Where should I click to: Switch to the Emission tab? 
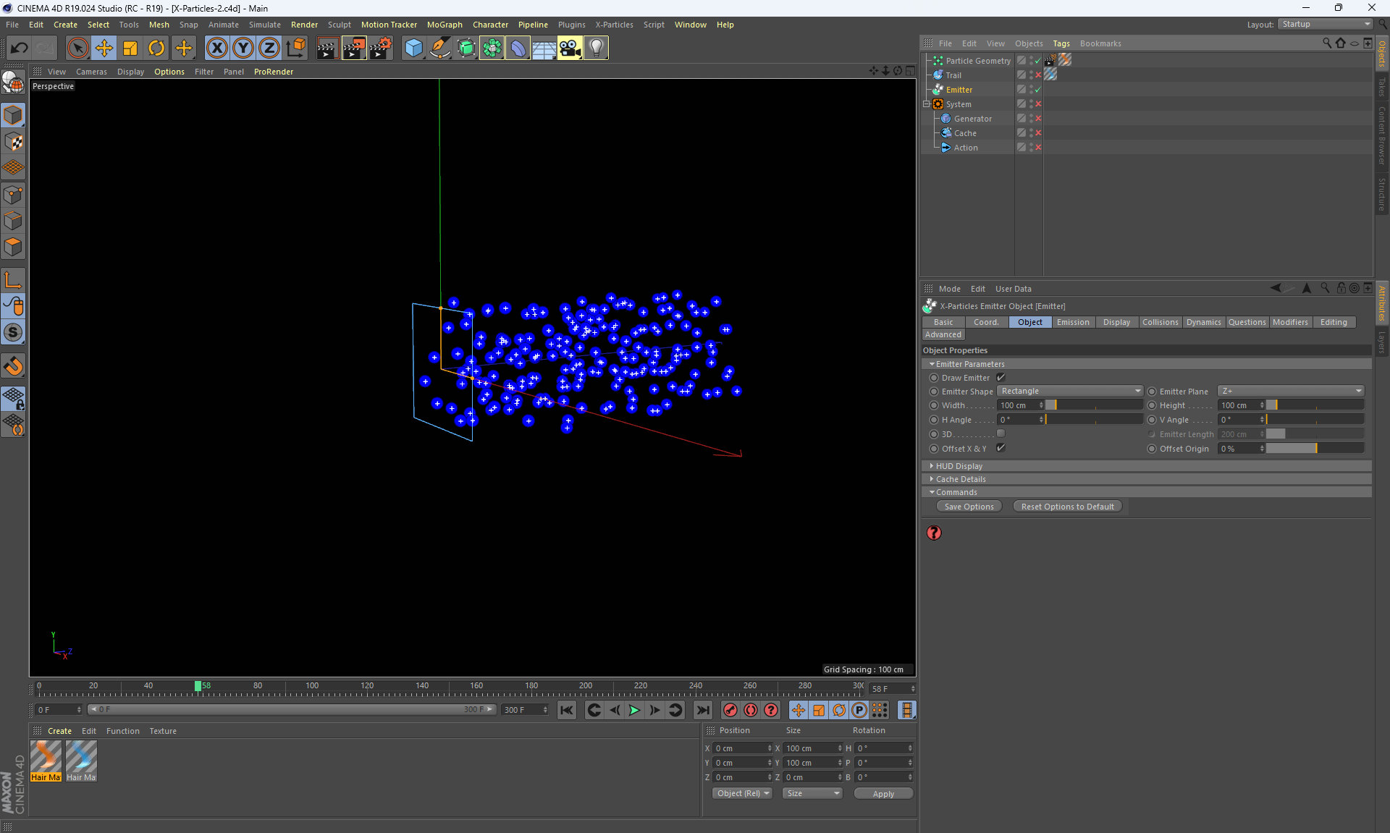[x=1072, y=322]
